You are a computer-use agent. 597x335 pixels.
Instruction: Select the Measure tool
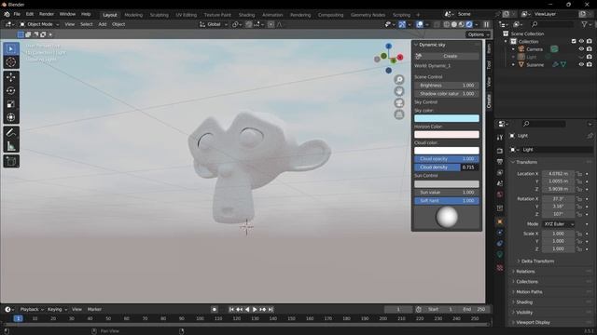click(11, 146)
